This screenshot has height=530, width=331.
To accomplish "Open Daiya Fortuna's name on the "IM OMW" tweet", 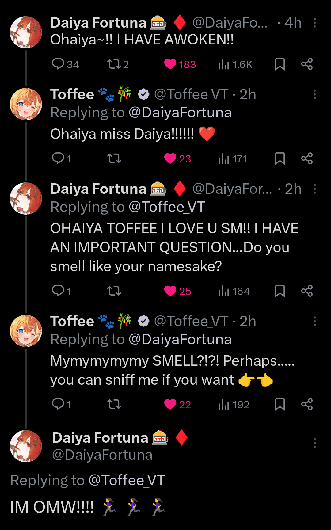I will (x=100, y=438).
